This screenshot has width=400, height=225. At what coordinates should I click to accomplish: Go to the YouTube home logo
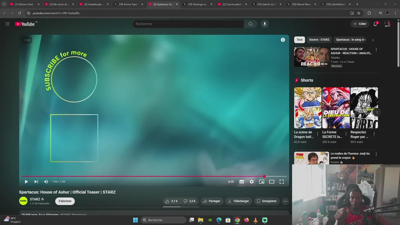pos(25,24)
